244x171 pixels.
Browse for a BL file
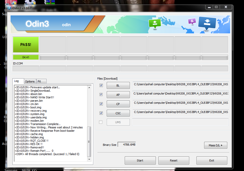point(118,85)
